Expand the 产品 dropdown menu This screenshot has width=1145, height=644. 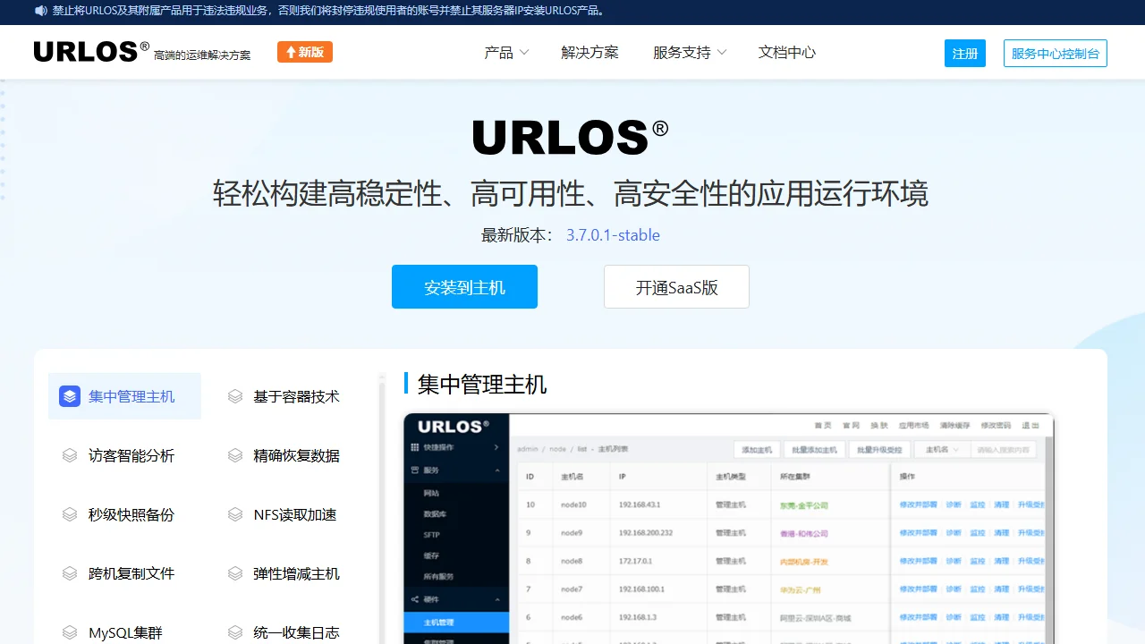[x=506, y=53]
